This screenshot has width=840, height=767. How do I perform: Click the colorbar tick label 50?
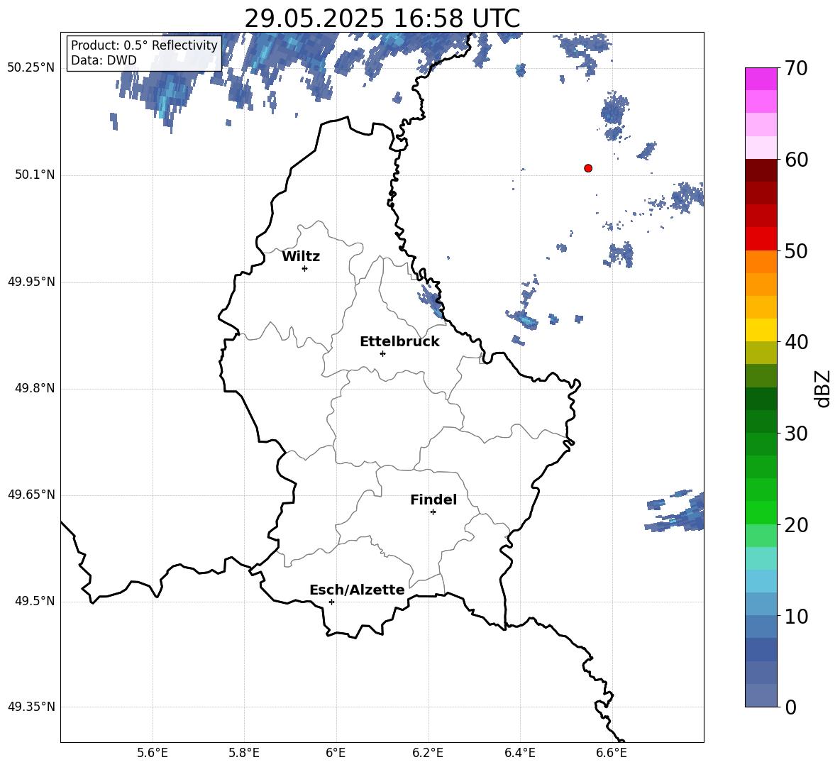(796, 251)
